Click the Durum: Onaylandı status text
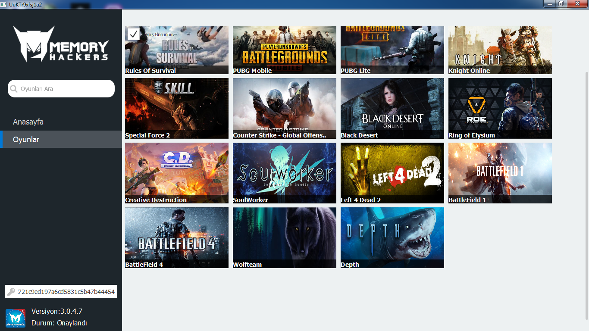 click(59, 323)
